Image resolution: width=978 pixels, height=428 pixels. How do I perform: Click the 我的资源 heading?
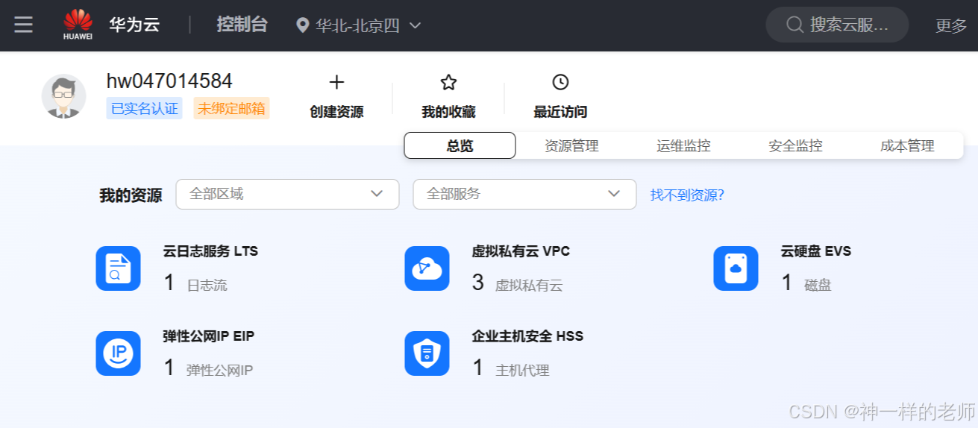click(131, 195)
